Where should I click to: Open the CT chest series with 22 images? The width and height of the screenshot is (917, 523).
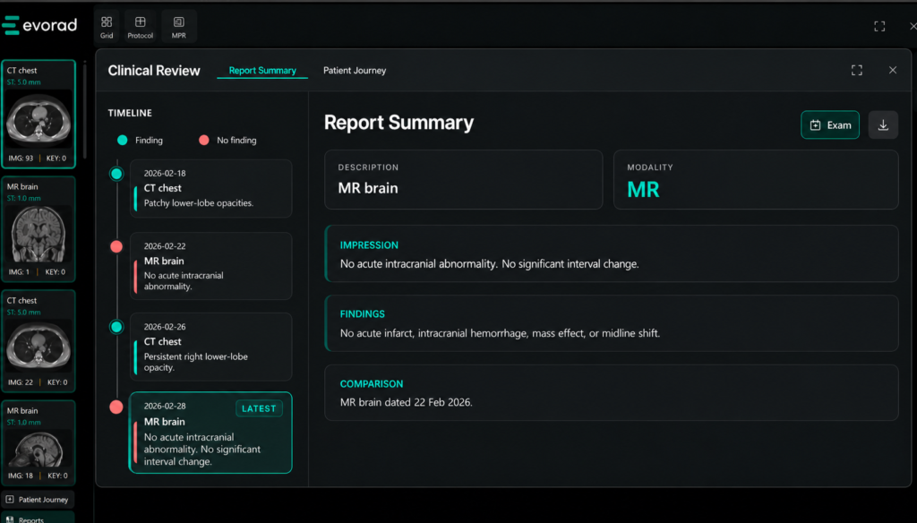coord(39,341)
